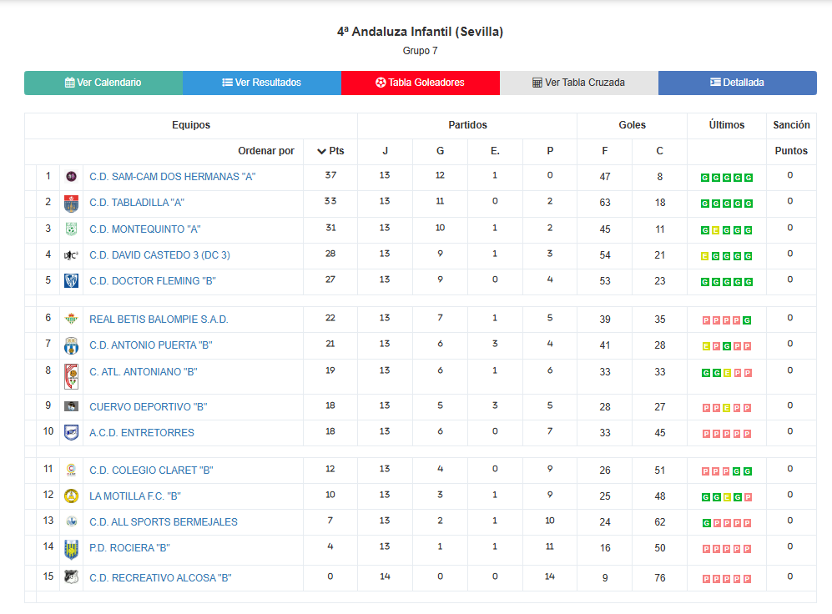
Task: Click the G column header under Partidos
Action: click(440, 151)
